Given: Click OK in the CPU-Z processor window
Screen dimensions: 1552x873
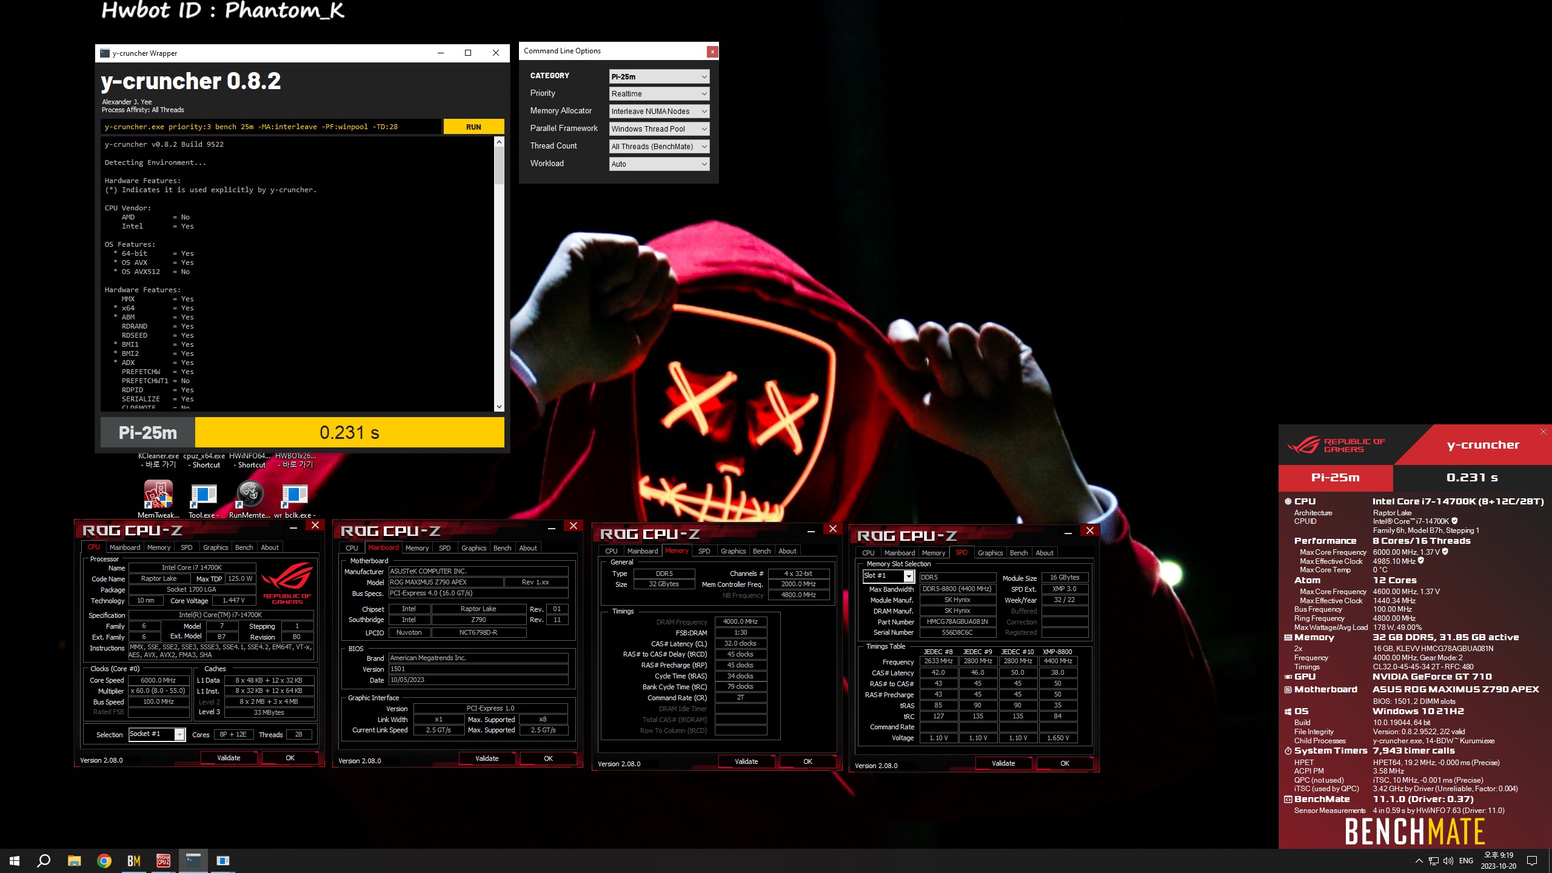Looking at the screenshot, I should point(290,758).
